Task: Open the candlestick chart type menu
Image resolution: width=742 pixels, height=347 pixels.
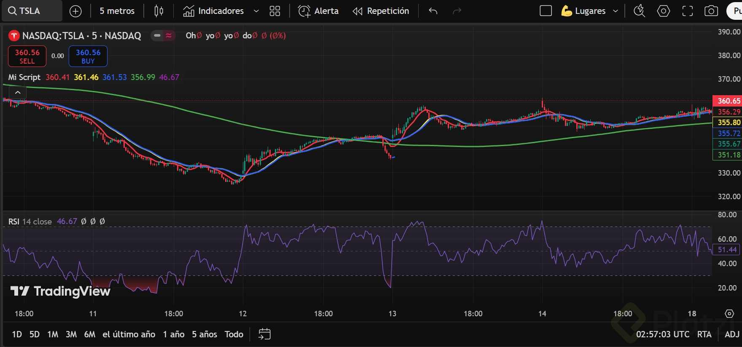Action: tap(159, 11)
